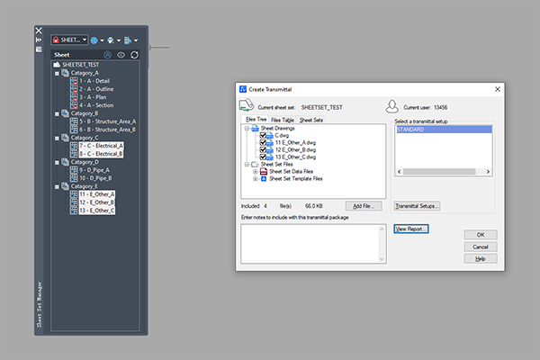Click the refresh icon in Sheet header
The image size is (540, 360).
[134, 55]
